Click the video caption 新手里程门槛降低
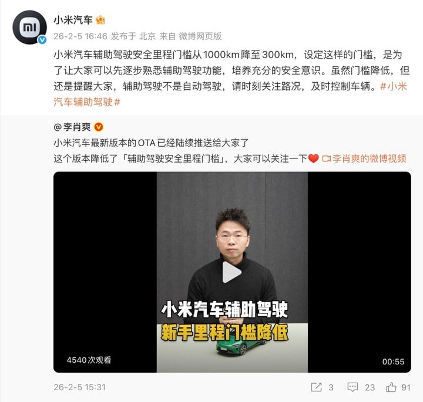Screen dimensions: 423x402 tap(224, 333)
